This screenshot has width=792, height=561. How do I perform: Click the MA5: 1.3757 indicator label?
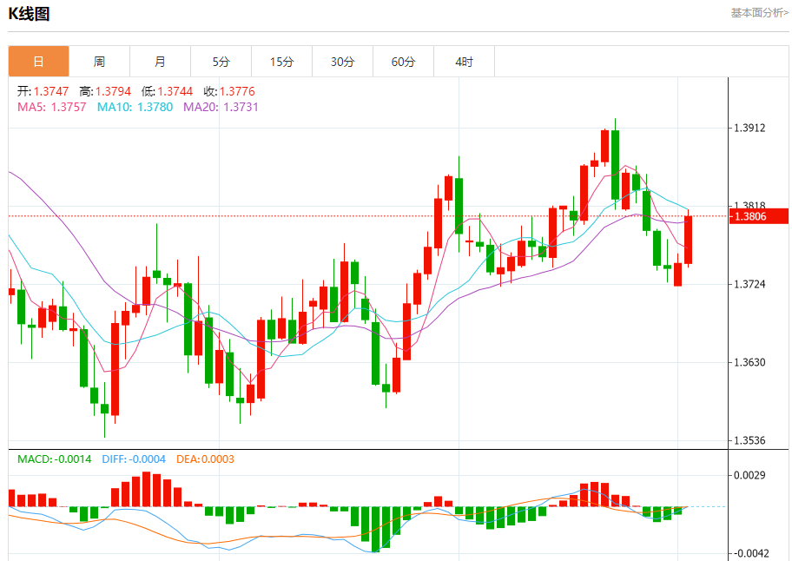[x=52, y=107]
